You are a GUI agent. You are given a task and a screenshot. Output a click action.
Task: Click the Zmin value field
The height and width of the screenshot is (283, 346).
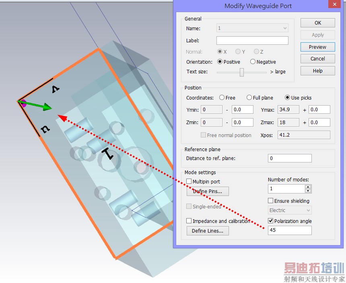click(211, 122)
